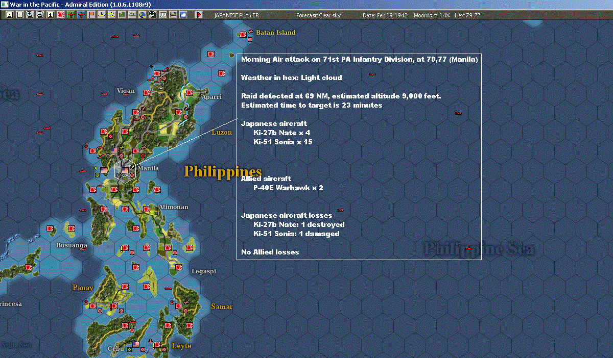Click 'Hex: 79 77' status text

(467, 15)
